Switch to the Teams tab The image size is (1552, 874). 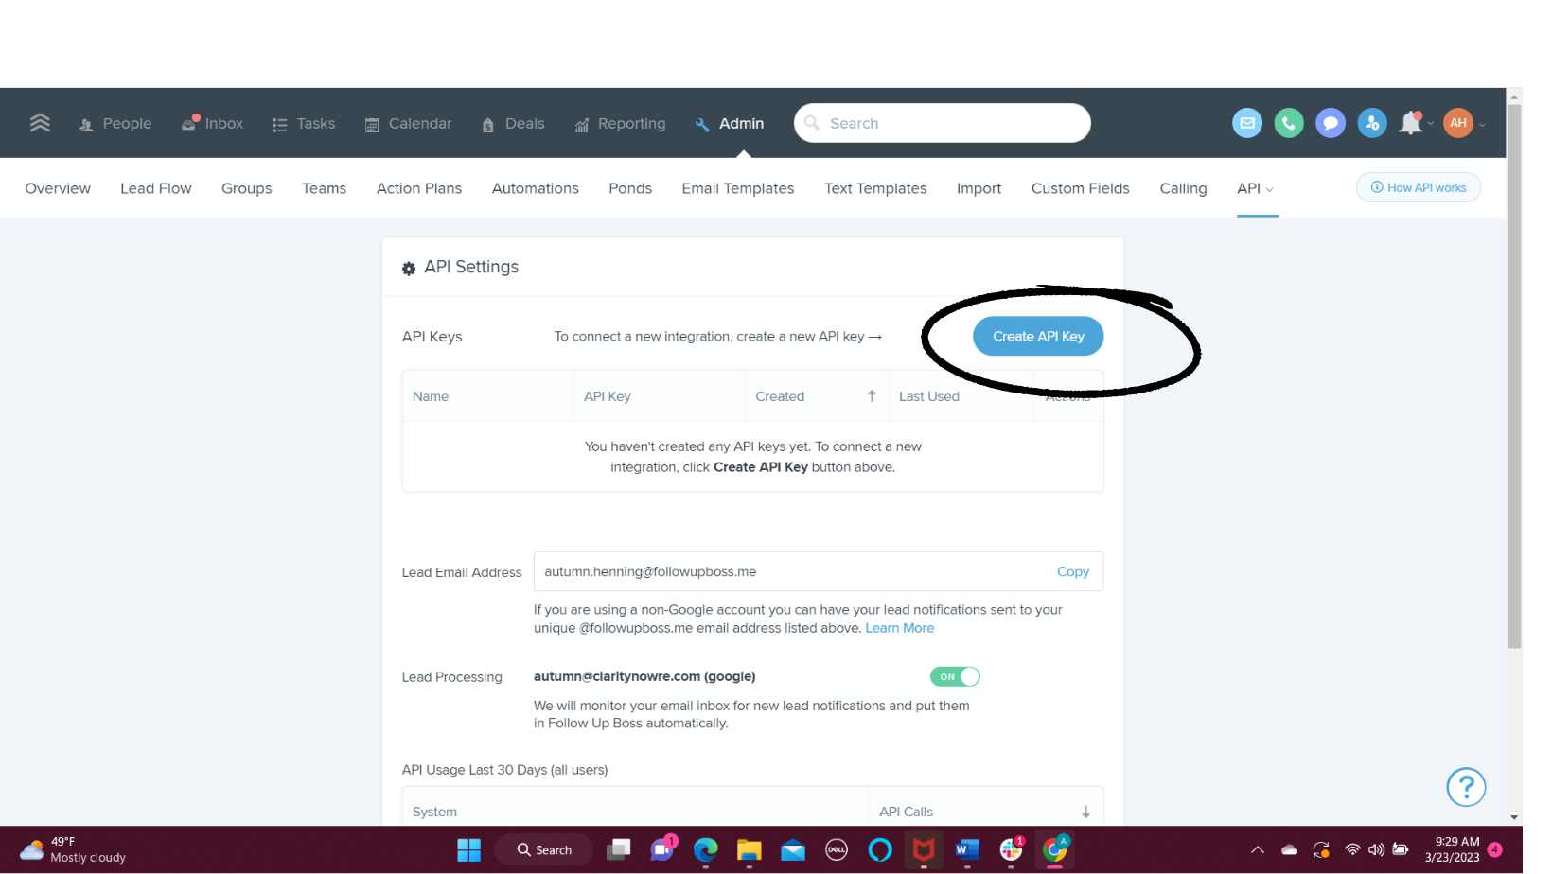(x=325, y=188)
